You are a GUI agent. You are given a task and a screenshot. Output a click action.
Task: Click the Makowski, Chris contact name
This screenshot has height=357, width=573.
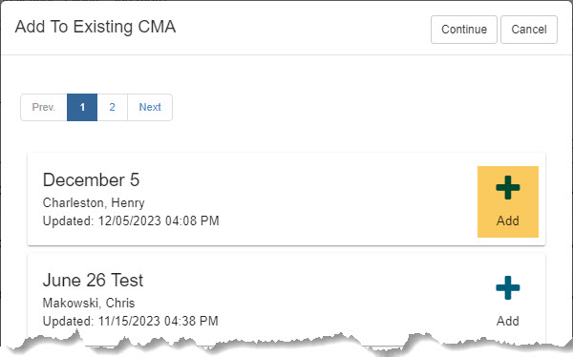point(89,303)
